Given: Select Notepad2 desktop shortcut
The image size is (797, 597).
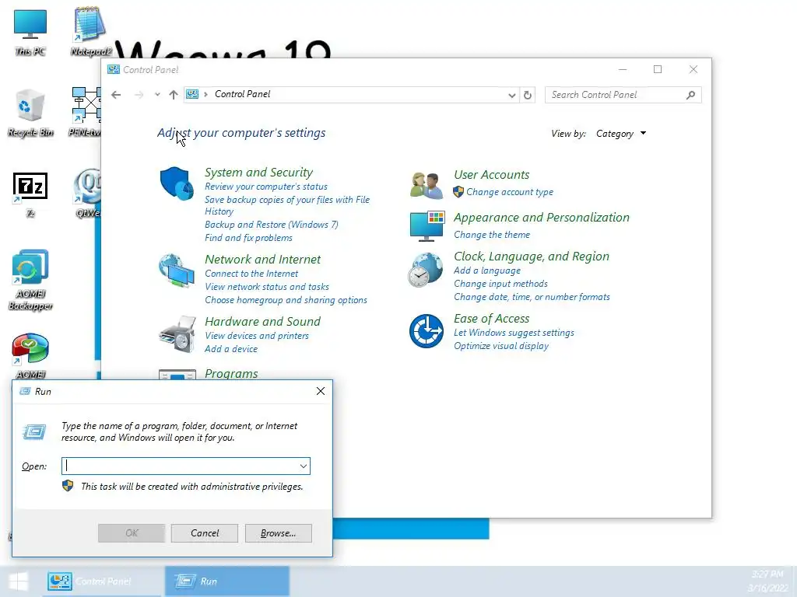Looking at the screenshot, I should tap(90, 31).
